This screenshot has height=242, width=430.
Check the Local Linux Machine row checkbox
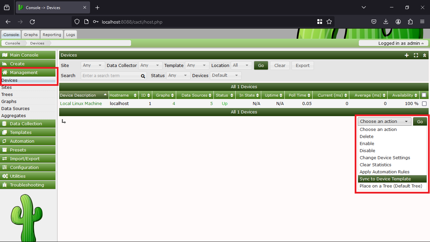(x=424, y=104)
